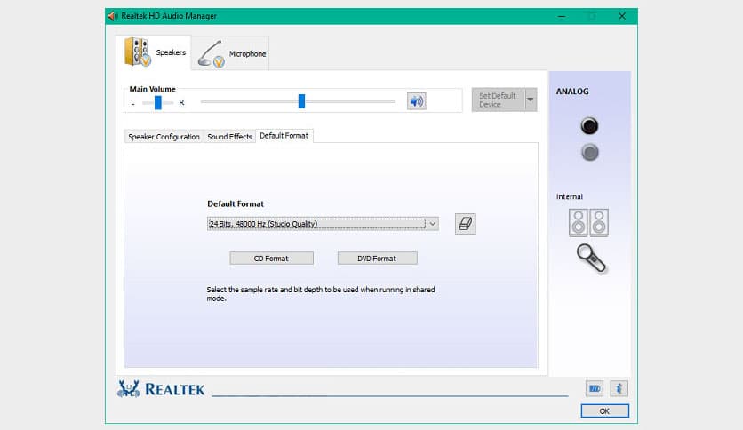743x430 pixels.
Task: Expand the Set Default Device arrow
Action: (x=531, y=100)
